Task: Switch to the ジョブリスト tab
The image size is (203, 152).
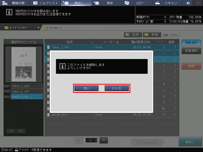Action: 46,3
